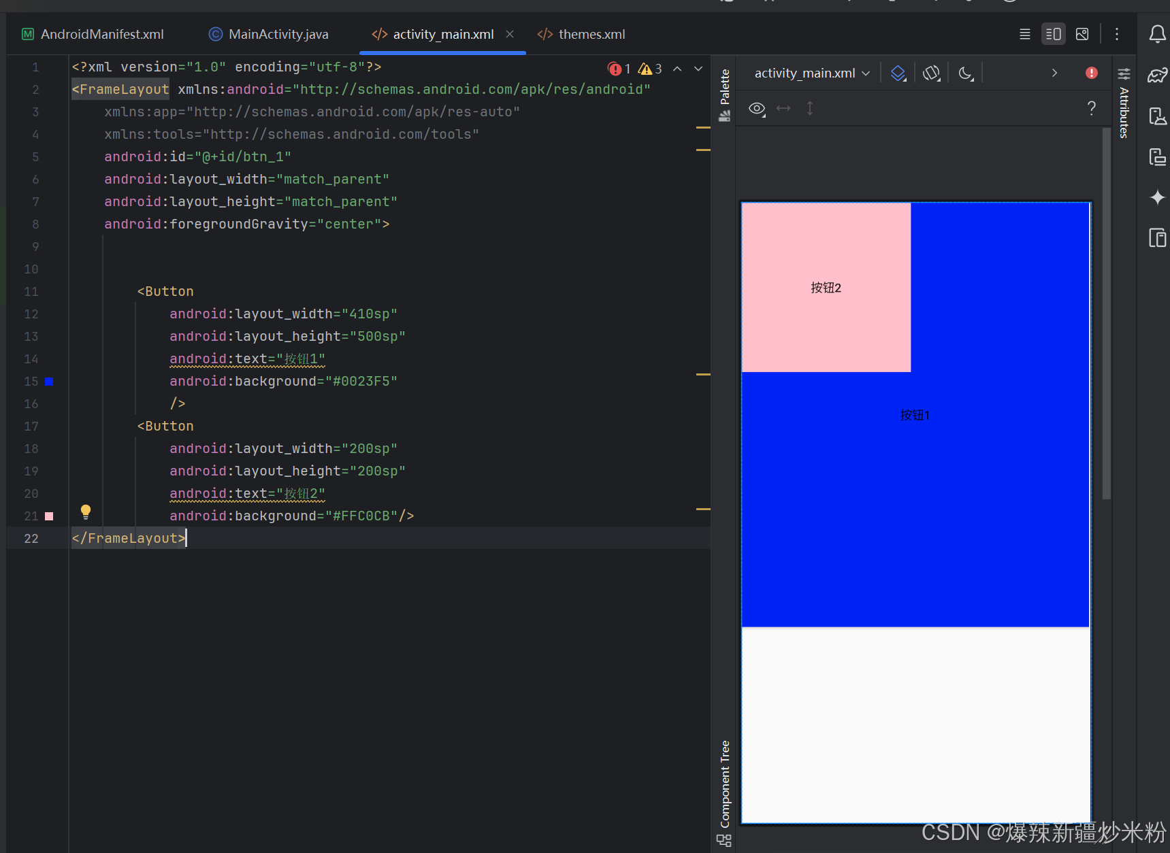This screenshot has width=1170, height=853.
Task: Close the activity_main.xml tab
Action: 510,34
